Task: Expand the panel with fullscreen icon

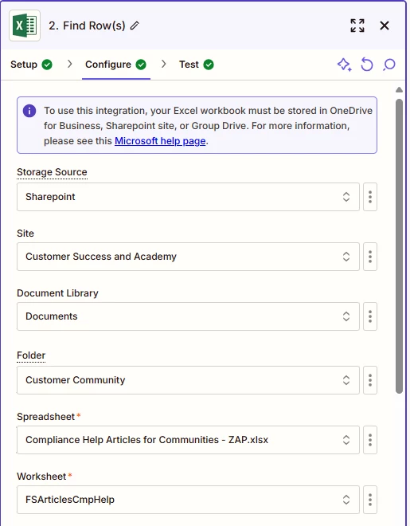Action: tap(357, 26)
